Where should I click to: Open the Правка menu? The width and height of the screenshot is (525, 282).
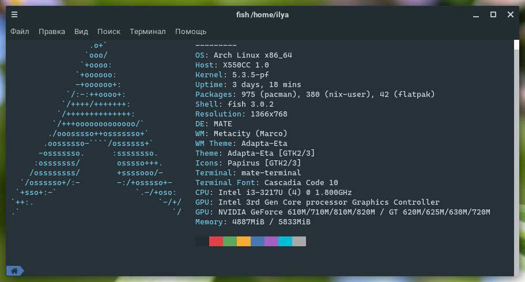pos(51,32)
